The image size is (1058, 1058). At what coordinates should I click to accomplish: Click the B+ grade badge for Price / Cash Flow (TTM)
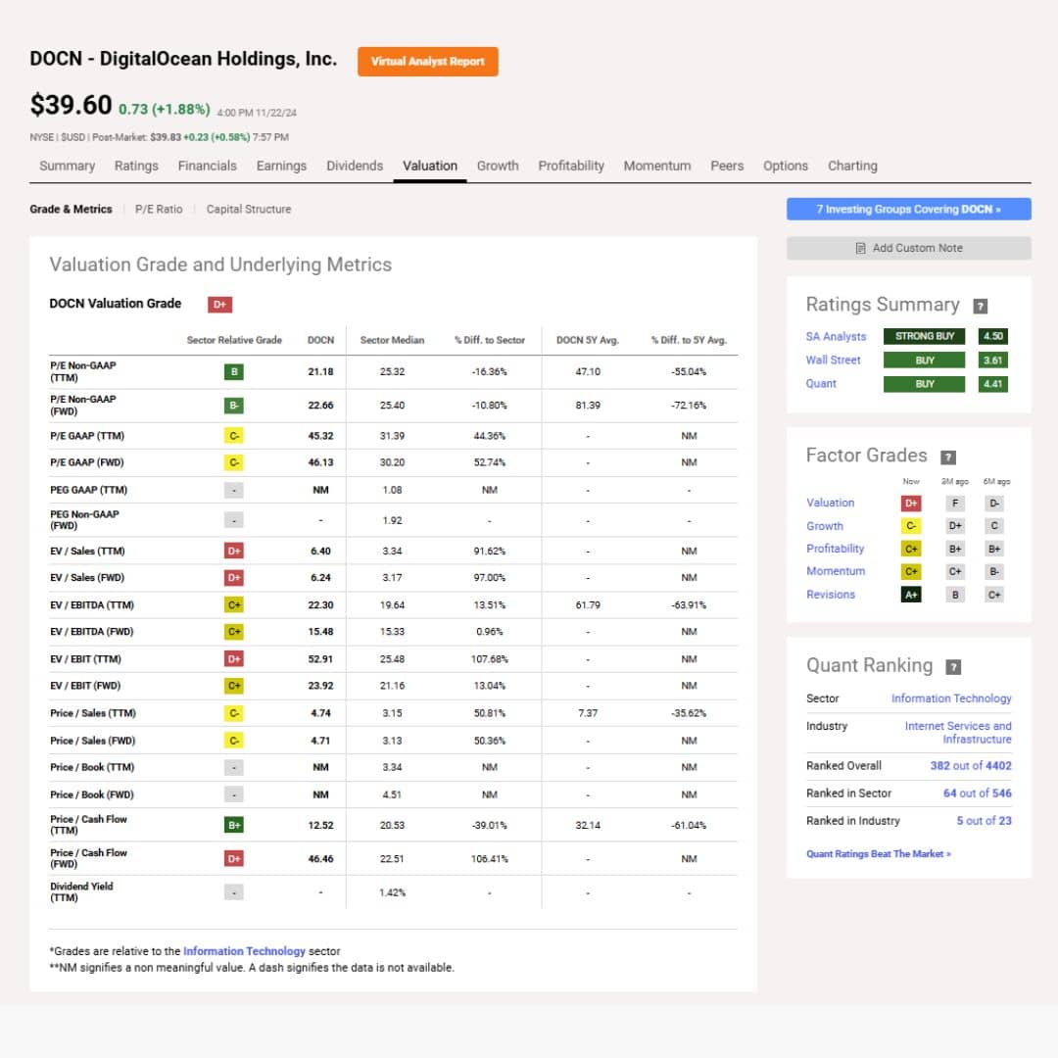pyautogui.click(x=234, y=825)
